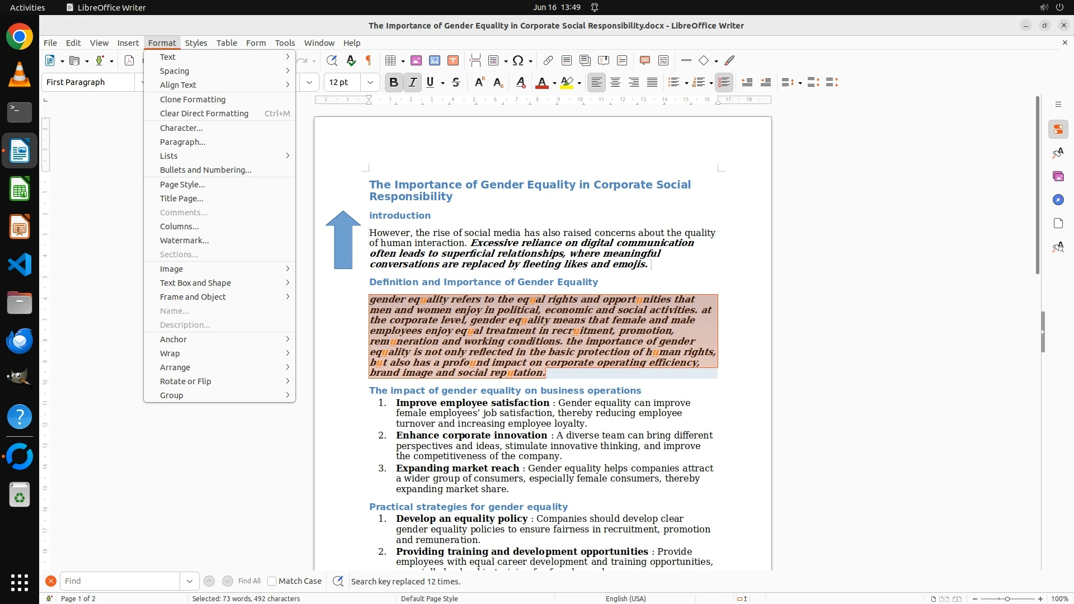
Task: Select Paragraph... in Format menu
Action: click(182, 142)
